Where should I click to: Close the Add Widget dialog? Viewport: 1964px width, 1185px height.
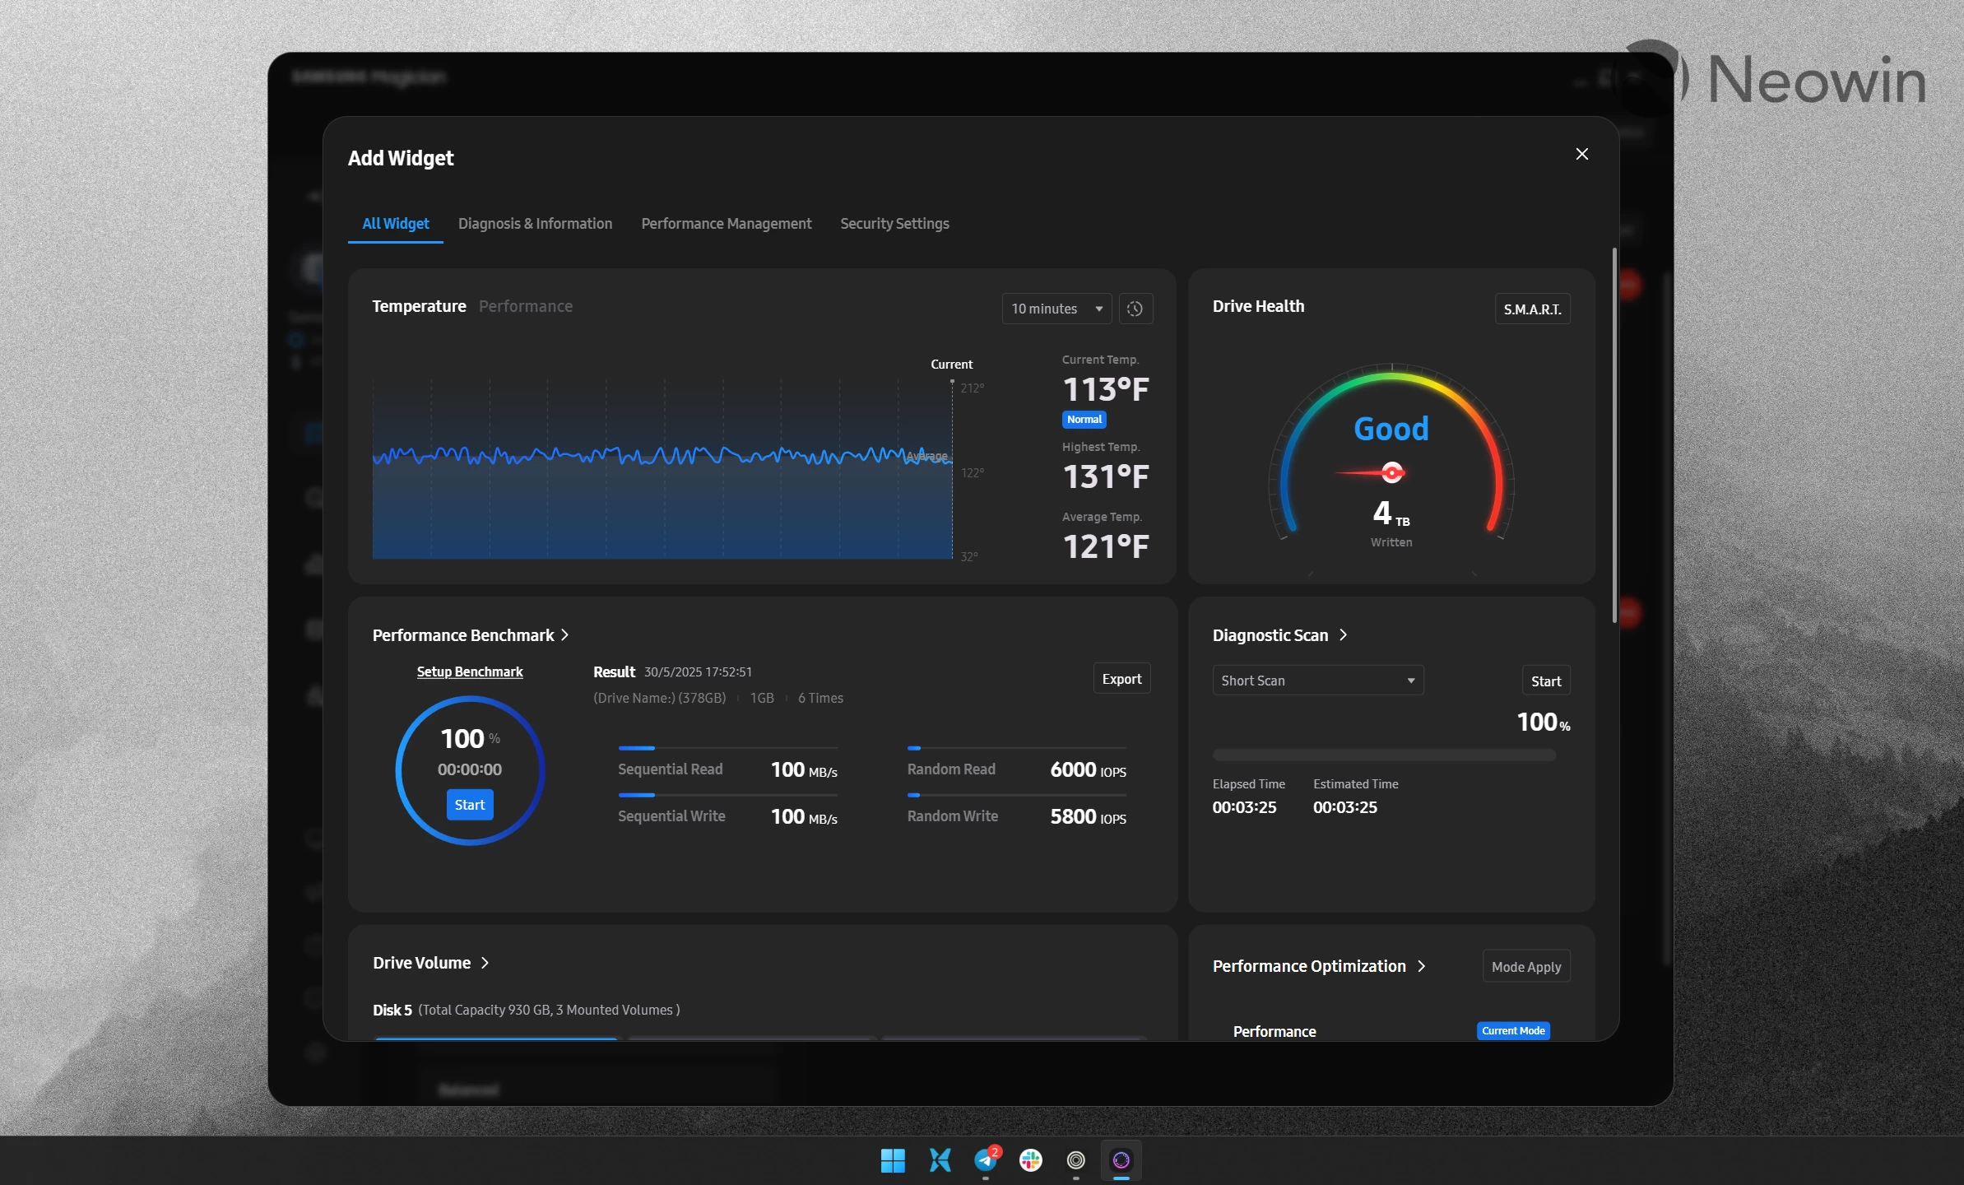click(x=1581, y=154)
